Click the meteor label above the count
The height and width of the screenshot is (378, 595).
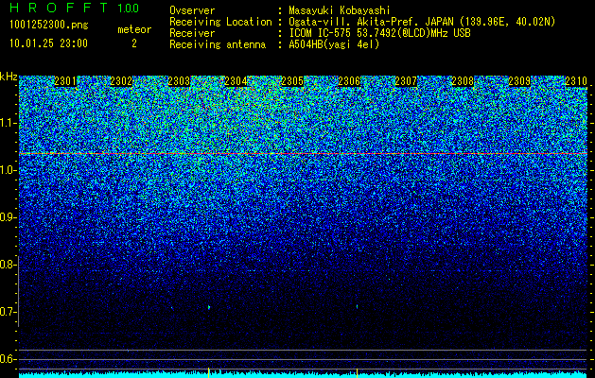coord(134,29)
